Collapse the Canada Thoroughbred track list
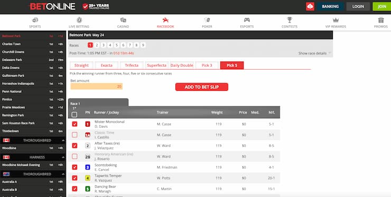 63,140
